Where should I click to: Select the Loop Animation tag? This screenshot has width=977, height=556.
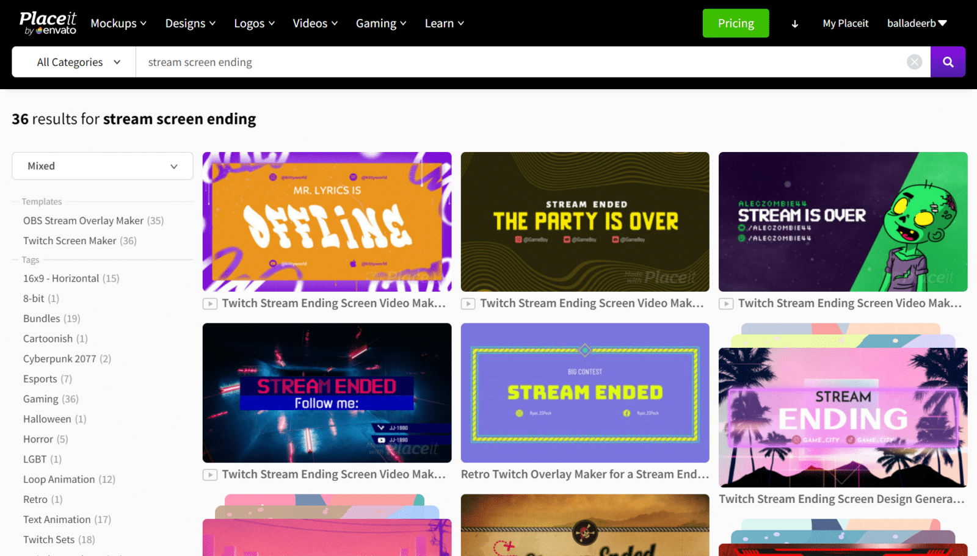(69, 480)
